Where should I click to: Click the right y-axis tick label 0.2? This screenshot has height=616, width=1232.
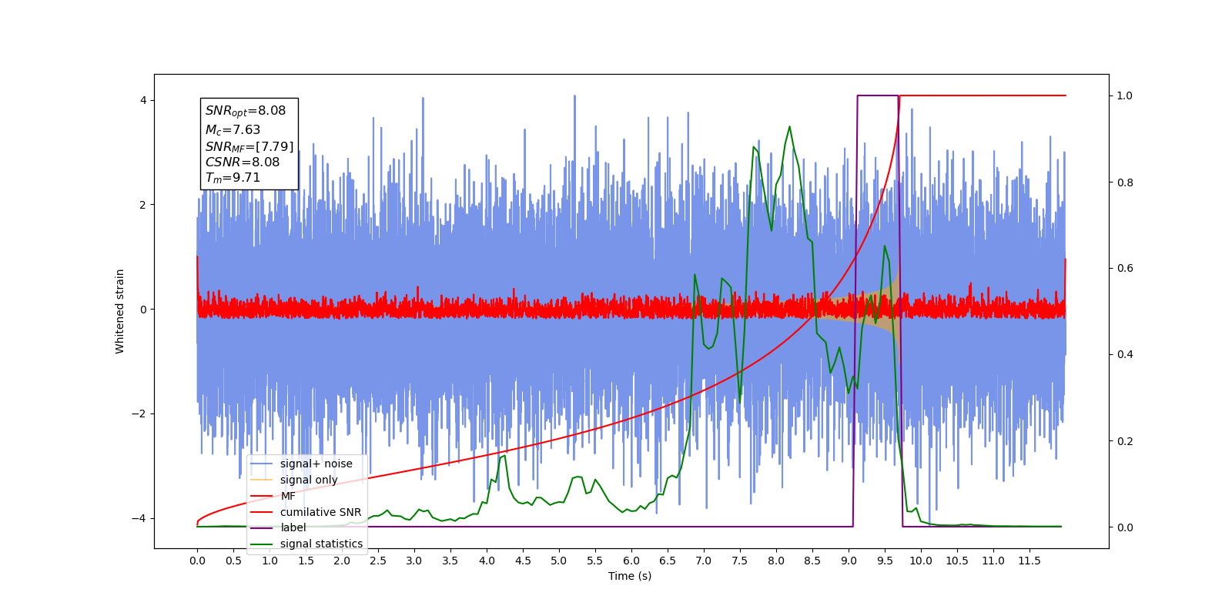pos(1125,441)
